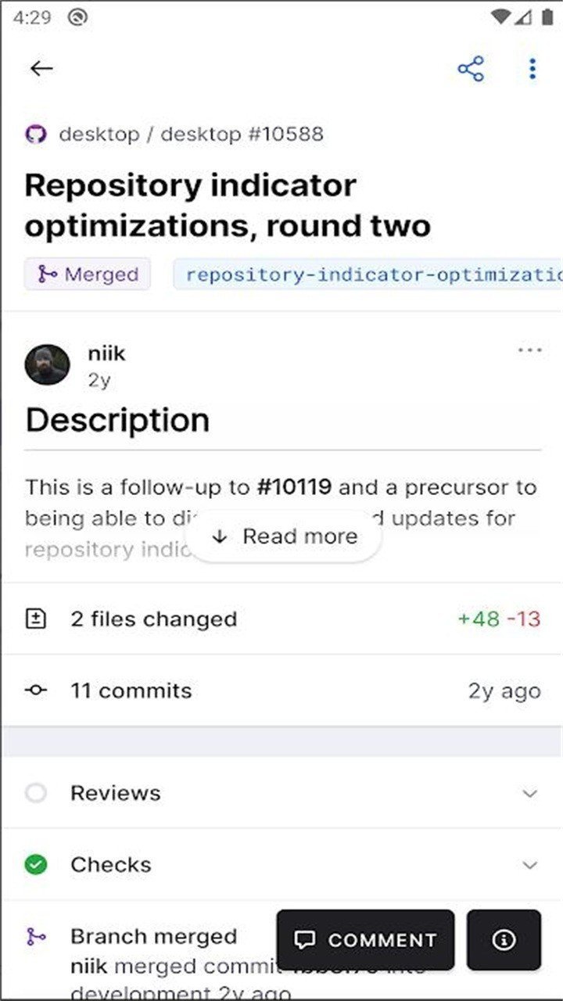Open the info icon button at bottom right
The height and width of the screenshot is (1001, 563).
504,940
